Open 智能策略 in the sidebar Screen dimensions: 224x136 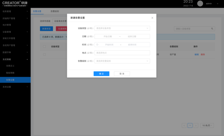[10, 73]
